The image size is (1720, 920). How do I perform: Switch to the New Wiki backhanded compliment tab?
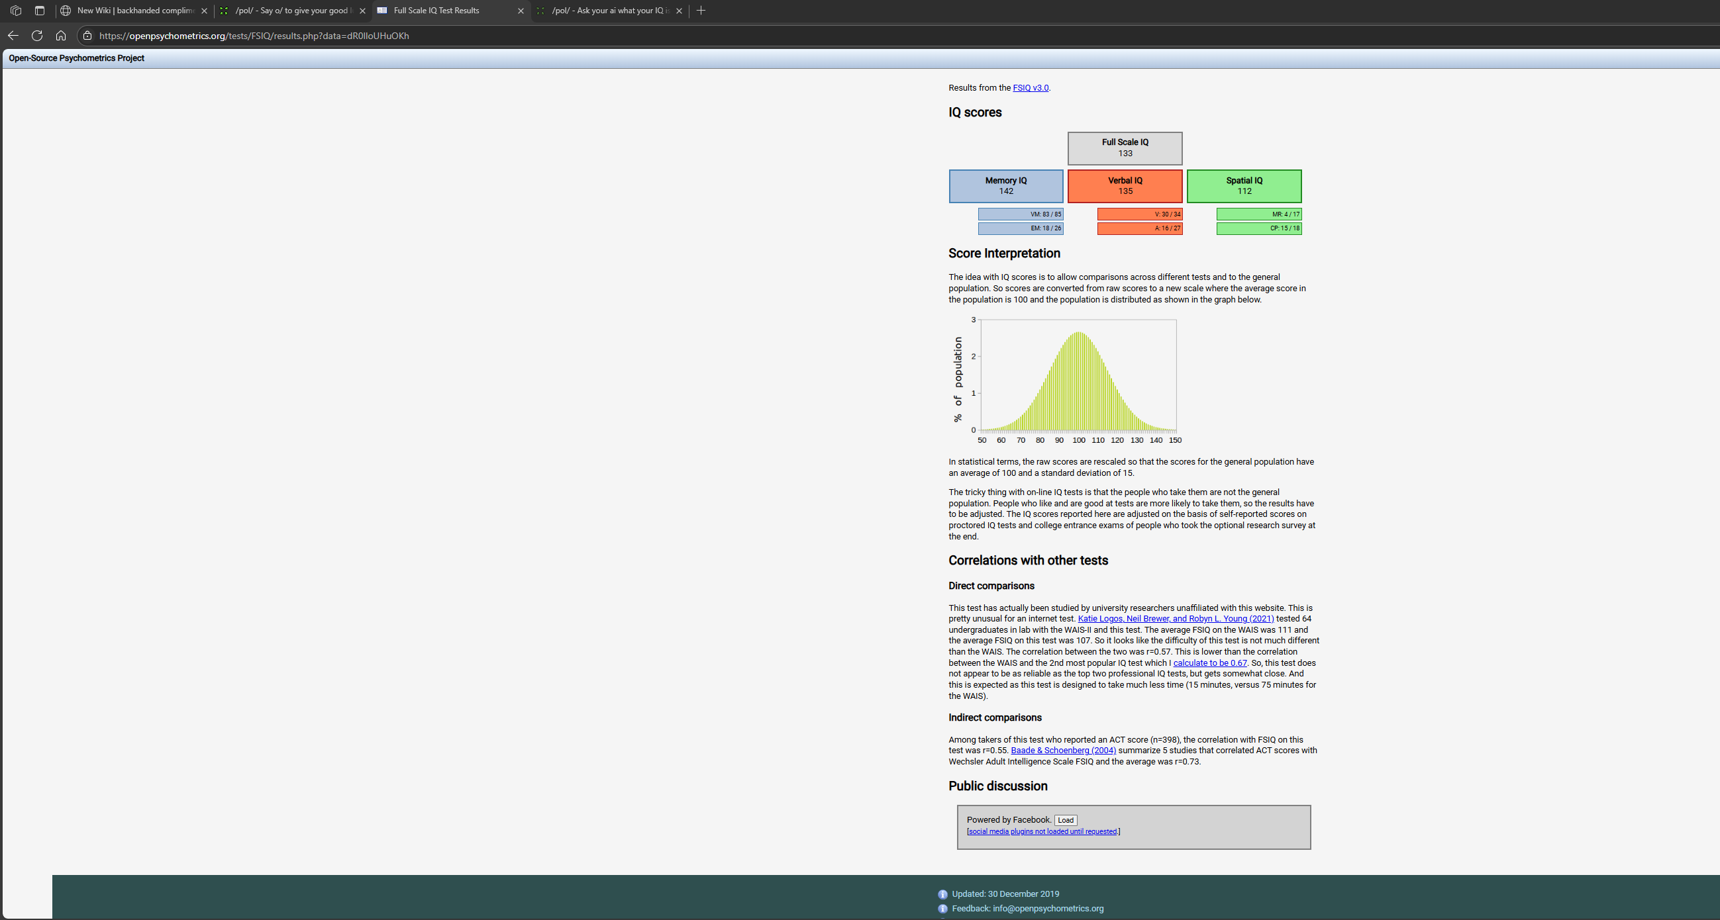tap(134, 11)
